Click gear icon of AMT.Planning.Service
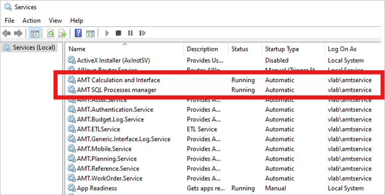The image size is (385, 195). click(71, 158)
